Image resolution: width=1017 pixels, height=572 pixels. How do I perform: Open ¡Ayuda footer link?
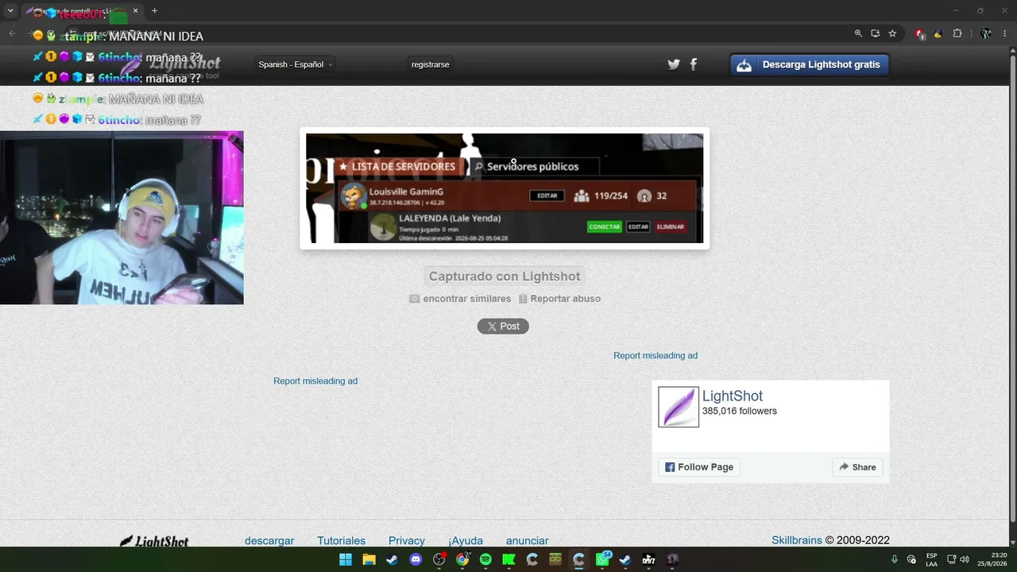[466, 541]
